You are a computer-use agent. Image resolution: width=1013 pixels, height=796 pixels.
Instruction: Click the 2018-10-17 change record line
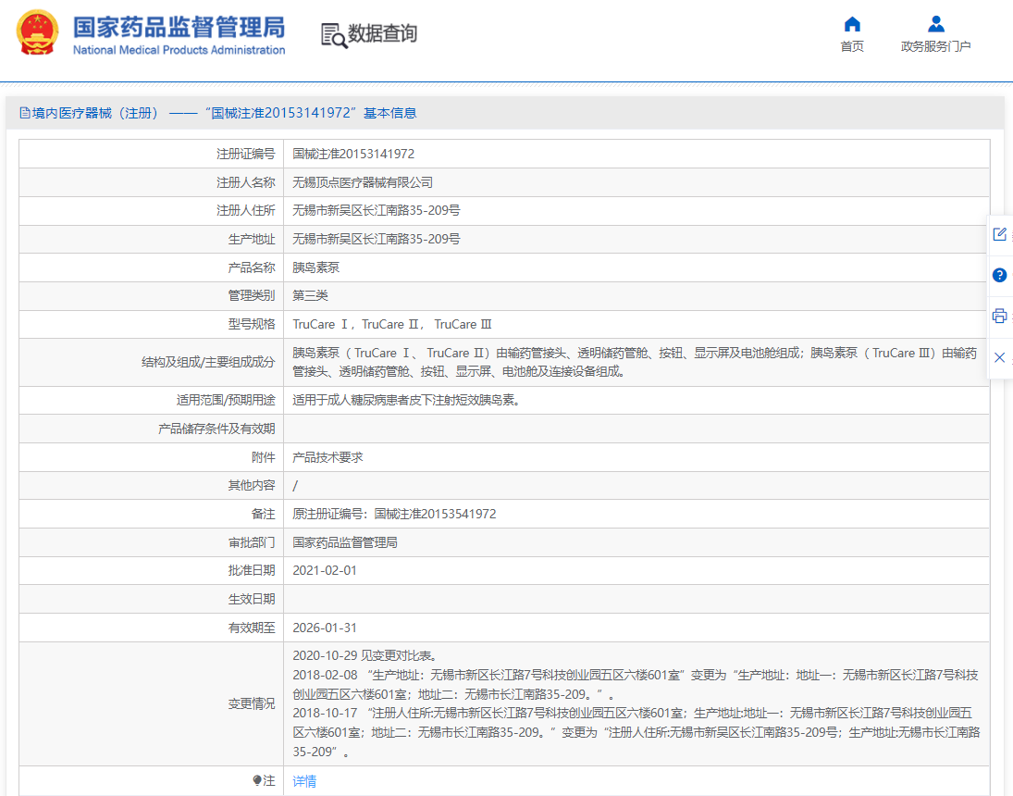pos(636,732)
